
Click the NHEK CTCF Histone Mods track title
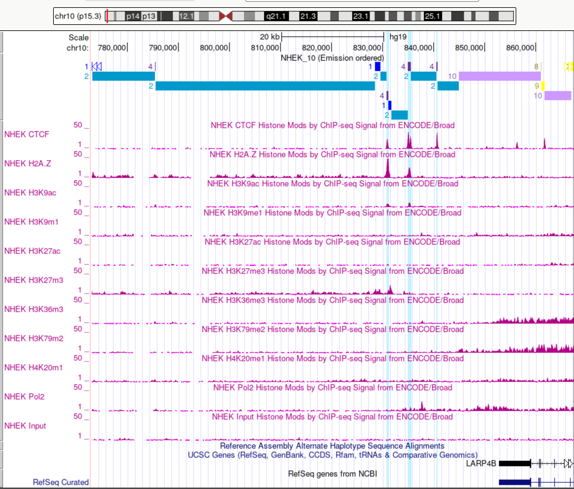333,125
